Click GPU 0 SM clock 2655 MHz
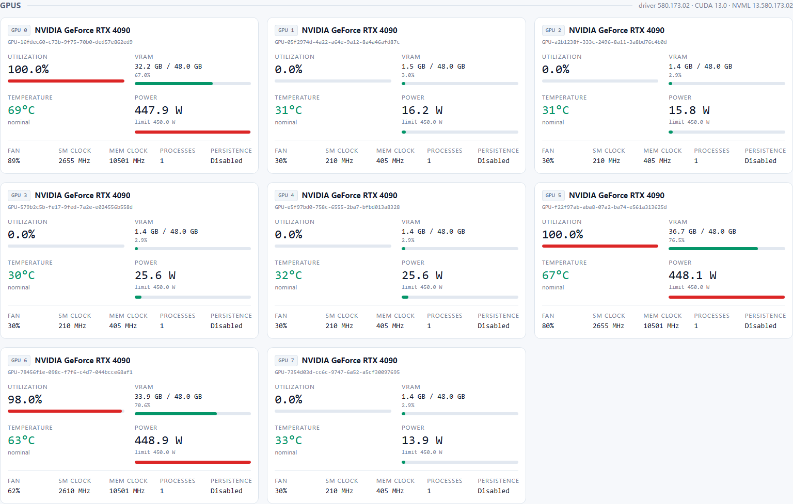This screenshot has height=504, width=793. [74, 161]
